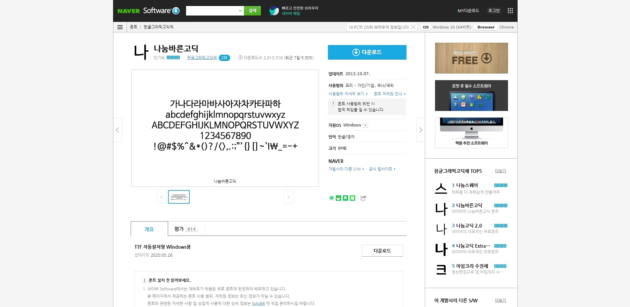Screen dimensions: 630x307
Task: Open MY다운로드 in header
Action: [468, 11]
